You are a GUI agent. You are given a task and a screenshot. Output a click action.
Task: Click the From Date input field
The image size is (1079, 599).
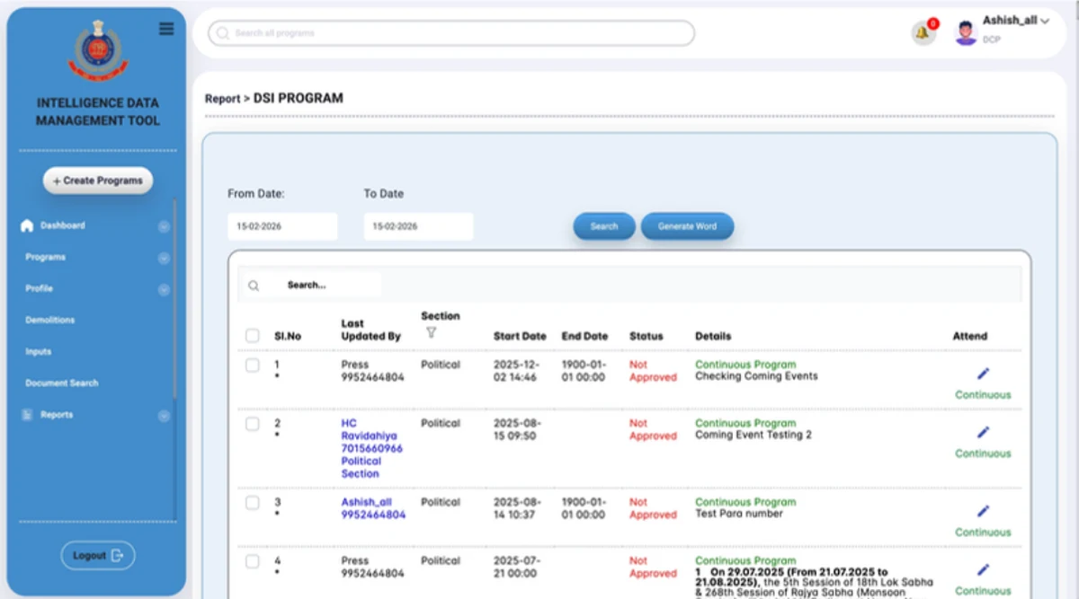coord(282,226)
